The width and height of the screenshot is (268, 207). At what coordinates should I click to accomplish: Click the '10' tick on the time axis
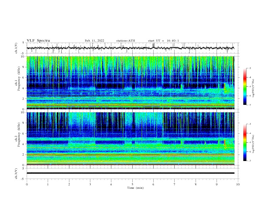point(238,184)
